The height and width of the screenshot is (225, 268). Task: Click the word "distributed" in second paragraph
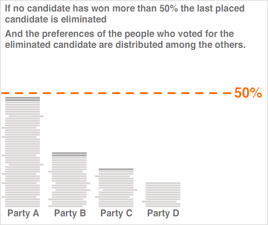pyautogui.click(x=139, y=44)
